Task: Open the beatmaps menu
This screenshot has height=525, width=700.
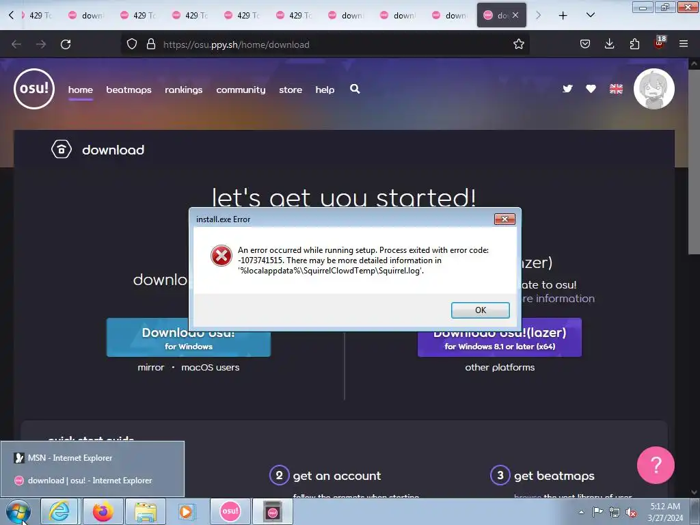Action: coord(129,90)
